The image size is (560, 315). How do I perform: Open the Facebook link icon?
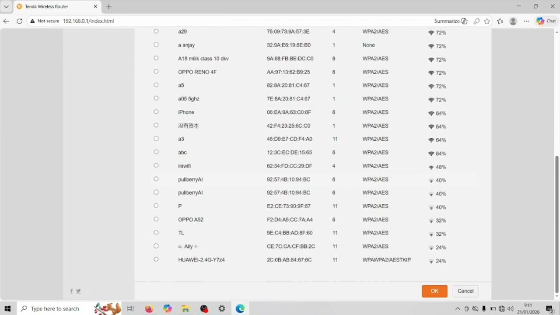pyautogui.click(x=72, y=291)
